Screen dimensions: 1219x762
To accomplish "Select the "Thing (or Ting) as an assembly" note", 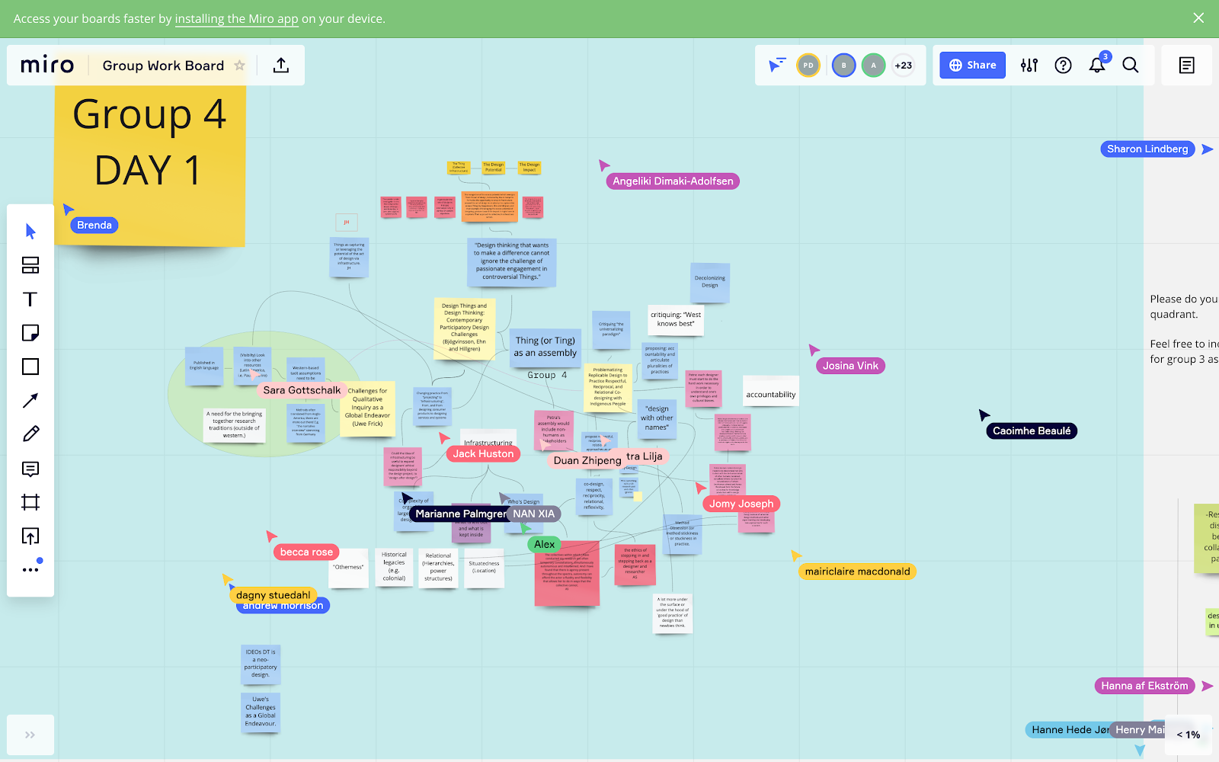I will [x=546, y=347].
